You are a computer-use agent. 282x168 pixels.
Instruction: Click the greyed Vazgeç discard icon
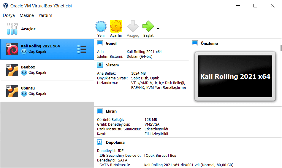click(133, 27)
